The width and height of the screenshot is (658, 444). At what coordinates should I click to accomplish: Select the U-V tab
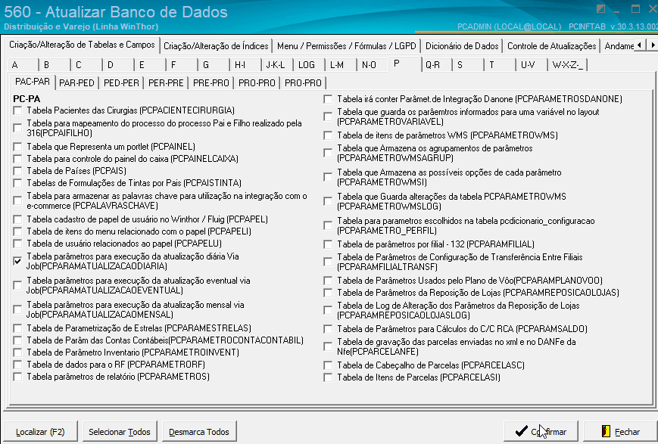(532, 65)
